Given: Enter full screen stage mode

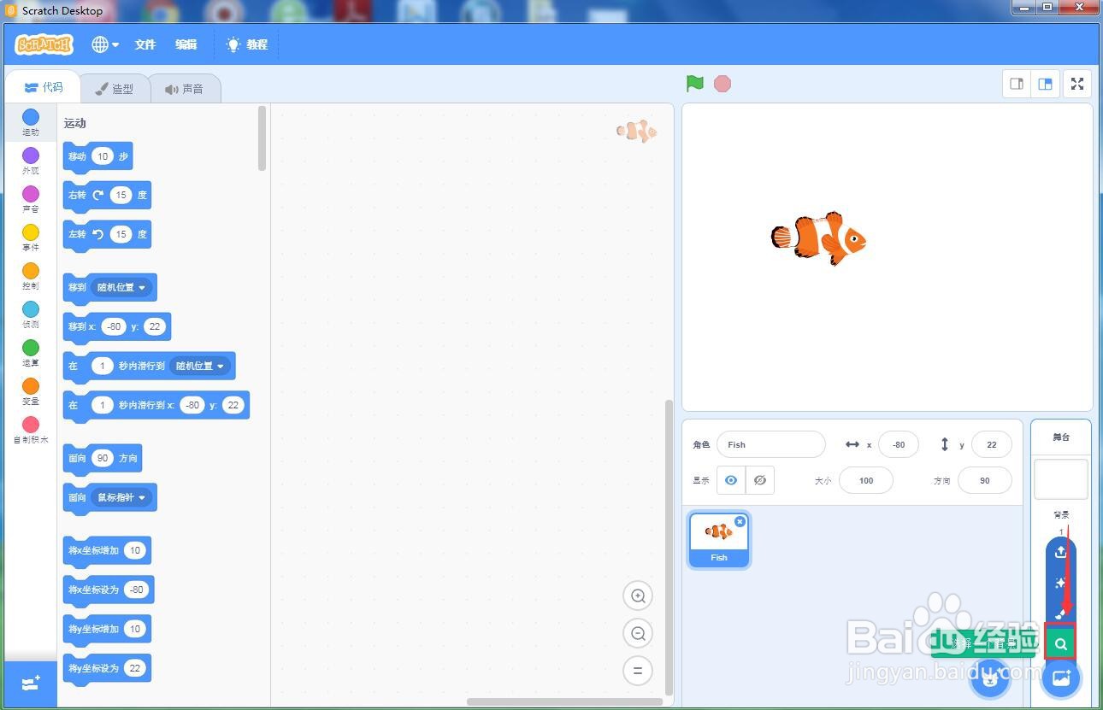Looking at the screenshot, I should coord(1077,84).
